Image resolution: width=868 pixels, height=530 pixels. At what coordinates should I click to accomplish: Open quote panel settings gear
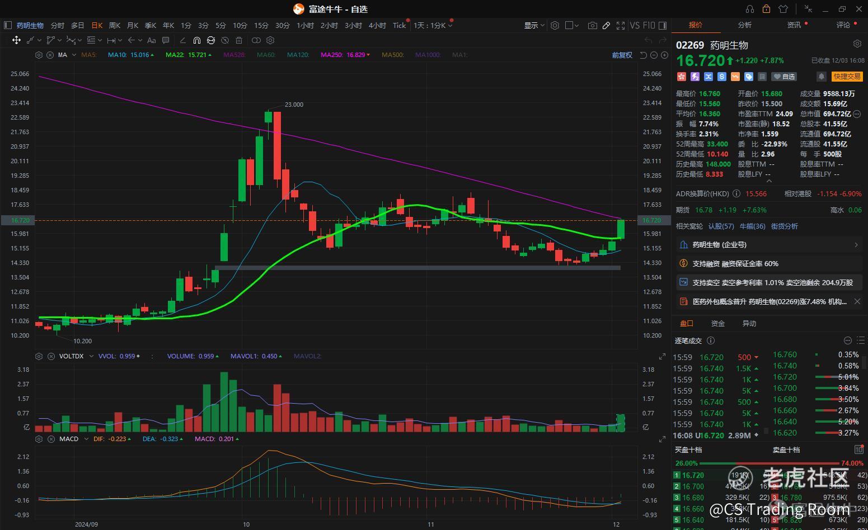pos(857,44)
